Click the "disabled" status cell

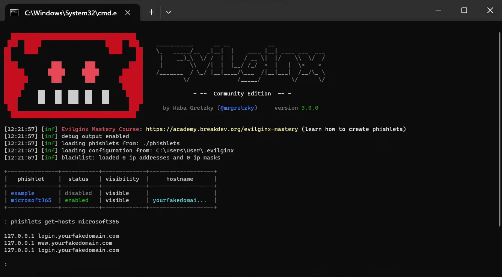pyautogui.click(x=78, y=193)
